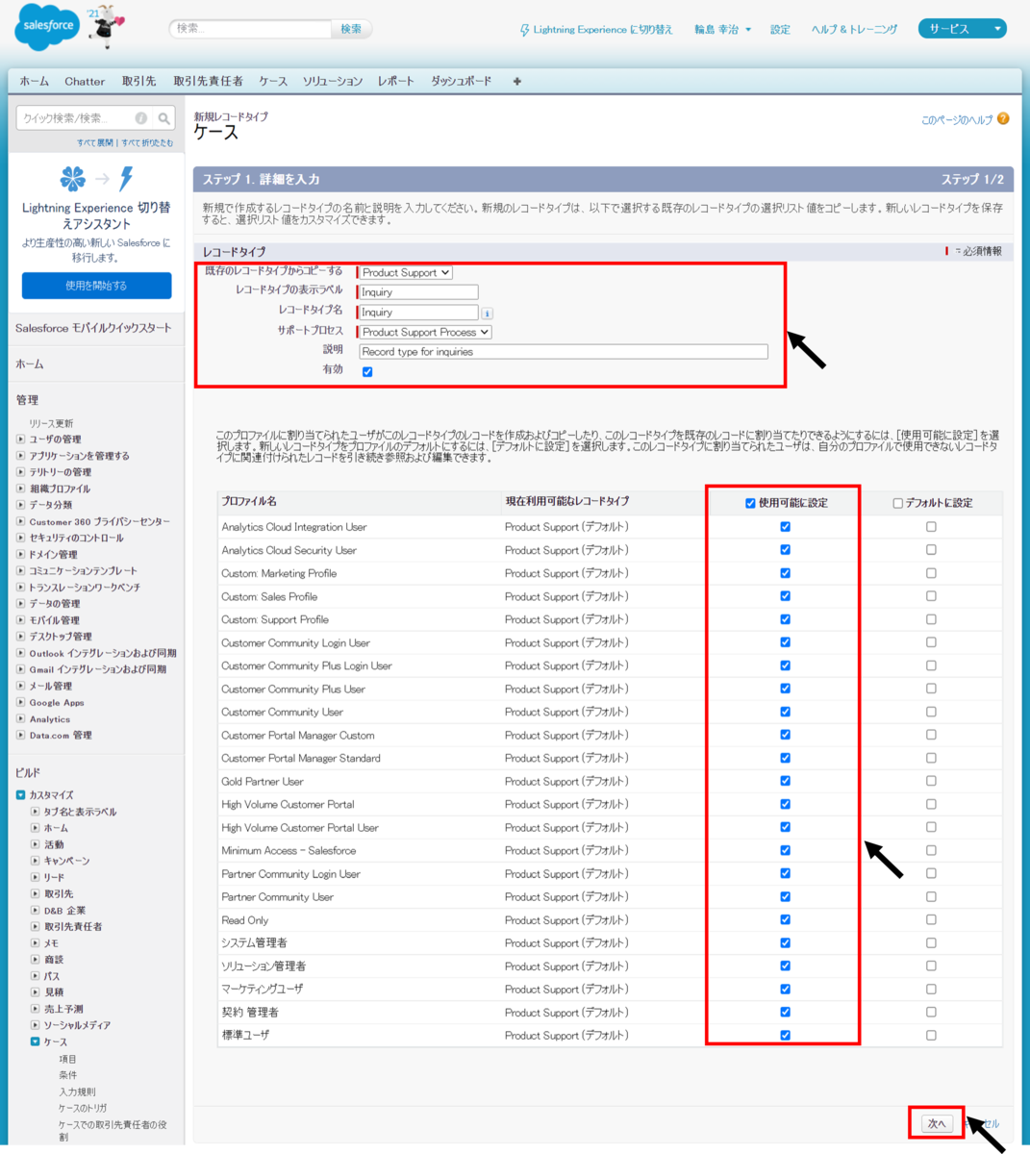Expand the アプリケーションを管理する node
This screenshot has width=1030, height=1154.
click(21, 456)
